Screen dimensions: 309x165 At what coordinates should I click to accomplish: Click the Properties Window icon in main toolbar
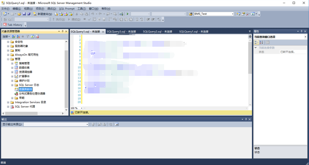[243, 14]
